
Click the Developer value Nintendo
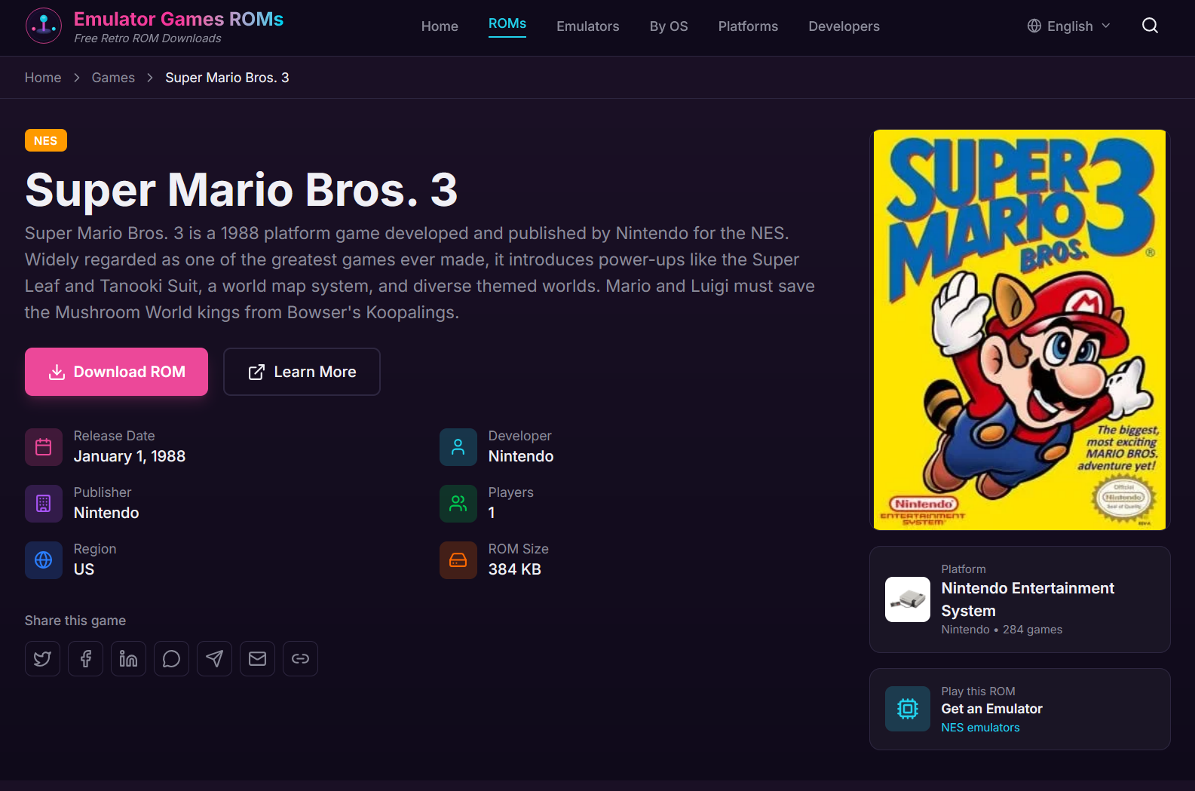point(521,456)
